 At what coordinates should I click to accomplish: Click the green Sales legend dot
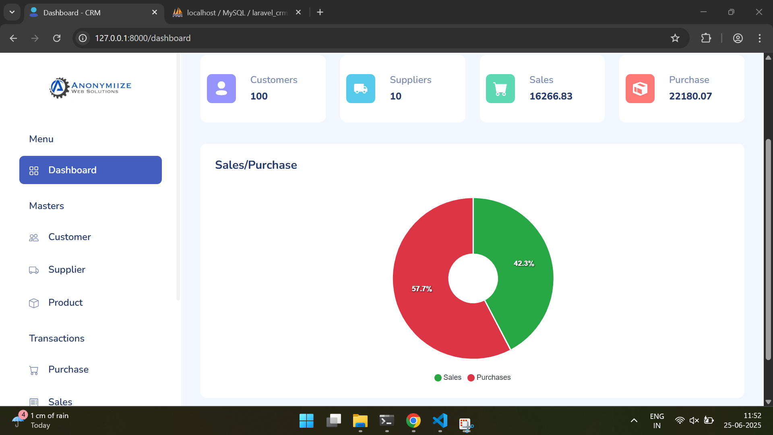[438, 378]
